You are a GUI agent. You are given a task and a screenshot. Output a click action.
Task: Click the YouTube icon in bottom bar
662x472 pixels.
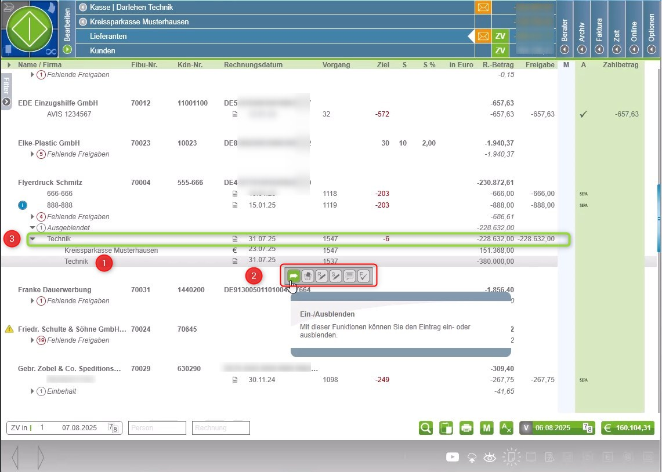[453, 457]
